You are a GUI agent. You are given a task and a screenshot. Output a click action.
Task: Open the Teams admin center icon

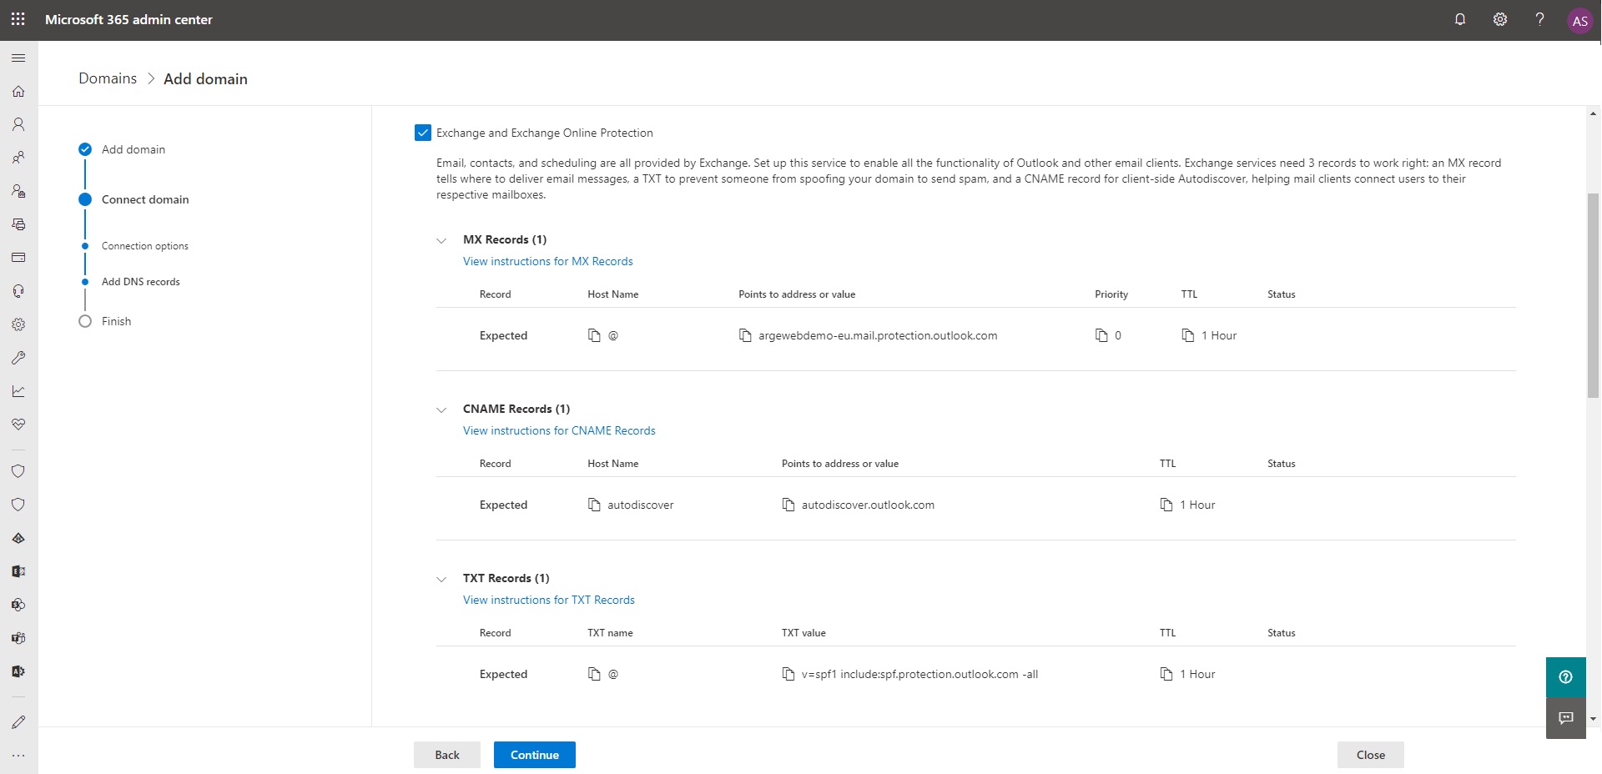tap(18, 638)
